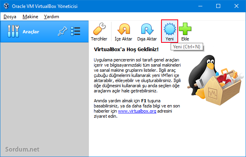Click the İçe Aktar import button

coord(123,32)
